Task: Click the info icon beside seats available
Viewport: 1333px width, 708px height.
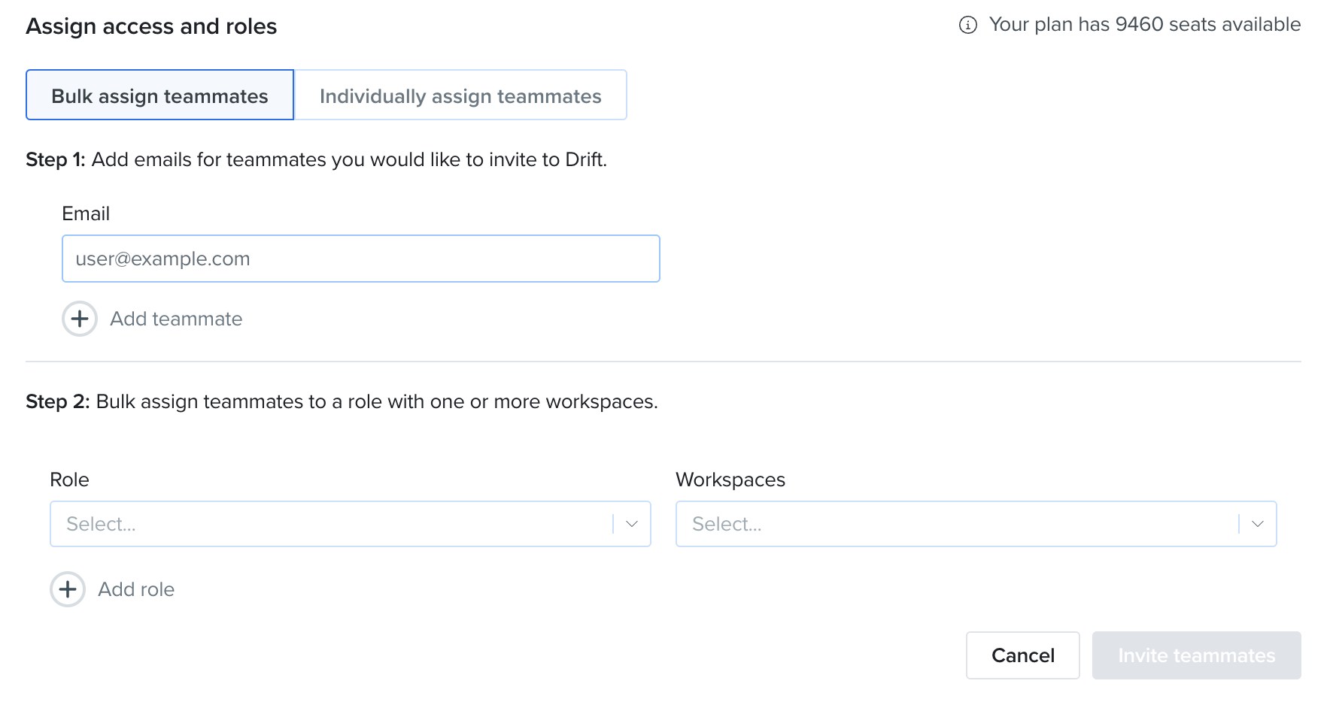Action: pos(968,26)
